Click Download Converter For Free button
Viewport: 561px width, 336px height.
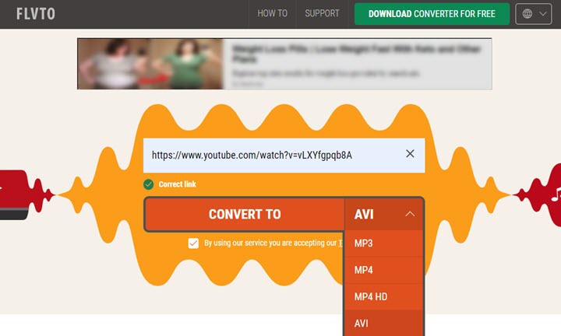[x=432, y=14]
